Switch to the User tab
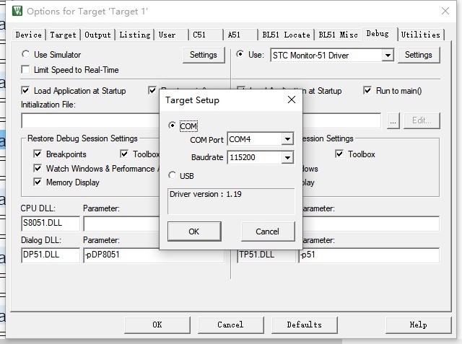Image resolution: width=462 pixels, height=344 pixels. coord(172,35)
